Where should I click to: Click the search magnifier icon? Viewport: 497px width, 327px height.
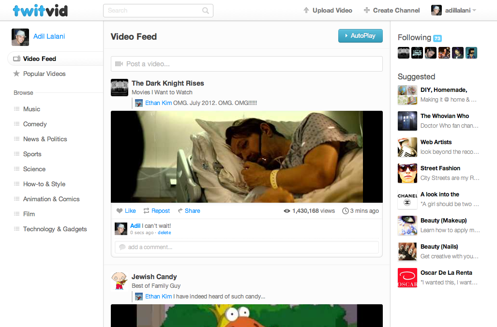(206, 11)
